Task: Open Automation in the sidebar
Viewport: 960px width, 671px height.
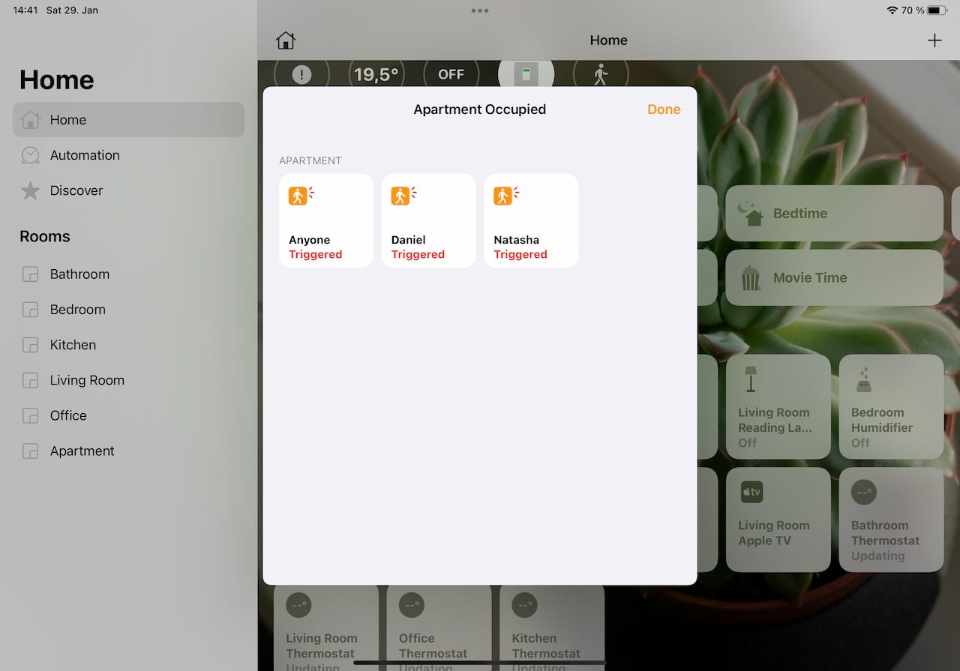Action: [x=128, y=155]
